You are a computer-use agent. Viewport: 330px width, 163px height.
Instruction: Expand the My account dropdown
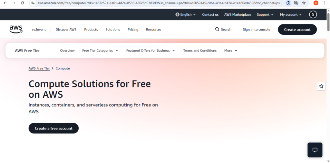coord(291,14)
